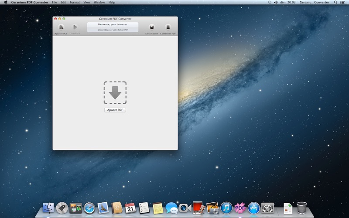Screen dimensions: 349x218
Task: Open the Destination folder chooser icon
Action: click(152, 27)
